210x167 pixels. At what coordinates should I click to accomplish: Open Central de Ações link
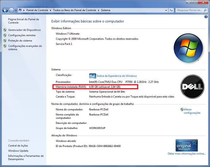18,145
